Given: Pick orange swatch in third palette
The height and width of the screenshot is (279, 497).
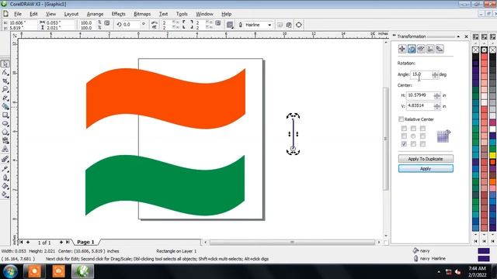Looking at the screenshot, I should (493, 181).
